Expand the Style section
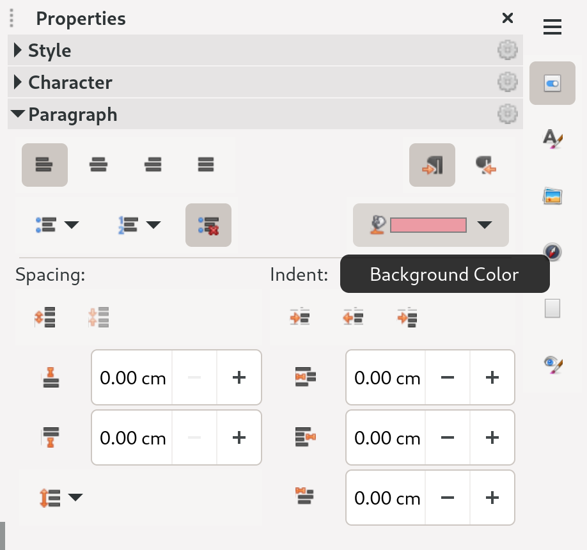Image resolution: width=587 pixels, height=550 pixels. pyautogui.click(x=51, y=51)
